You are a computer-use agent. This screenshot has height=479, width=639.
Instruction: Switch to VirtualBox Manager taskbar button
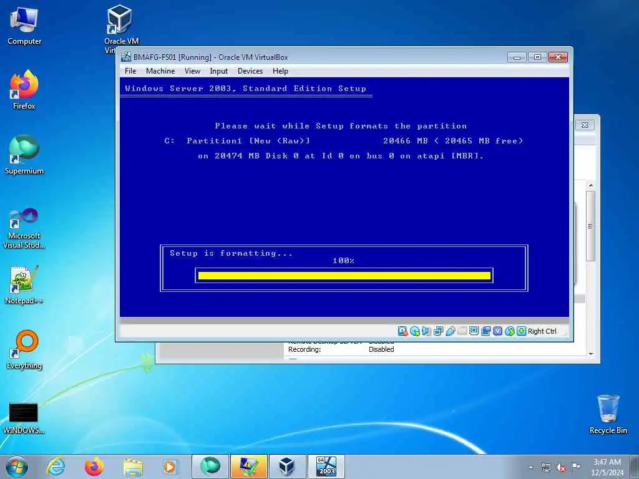(287, 467)
